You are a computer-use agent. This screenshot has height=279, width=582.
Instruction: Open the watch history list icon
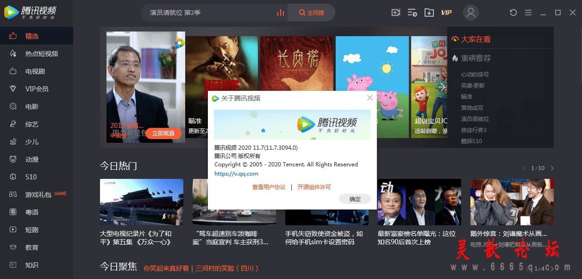coord(412,13)
